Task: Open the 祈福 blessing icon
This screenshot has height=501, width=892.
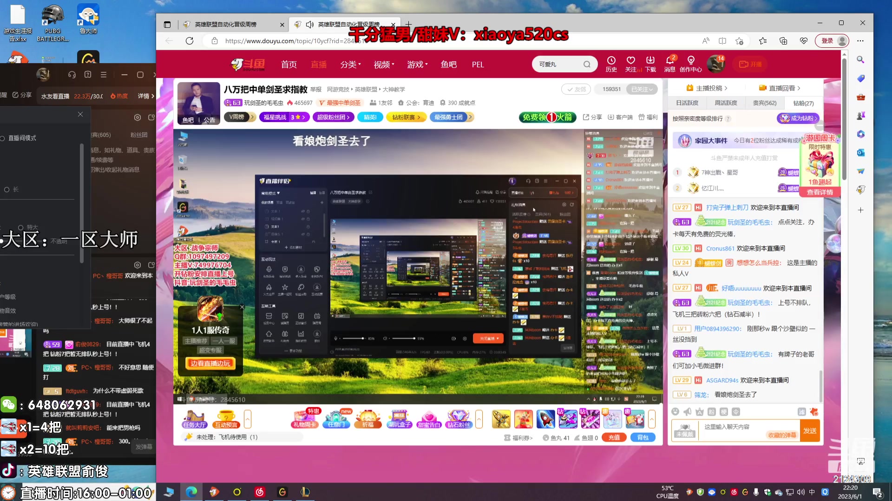Action: pyautogui.click(x=367, y=419)
